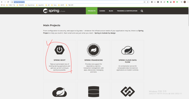Screen dimensions: 189x99
Task: Open the GUIDES navigation tab
Action: (102, 11)
